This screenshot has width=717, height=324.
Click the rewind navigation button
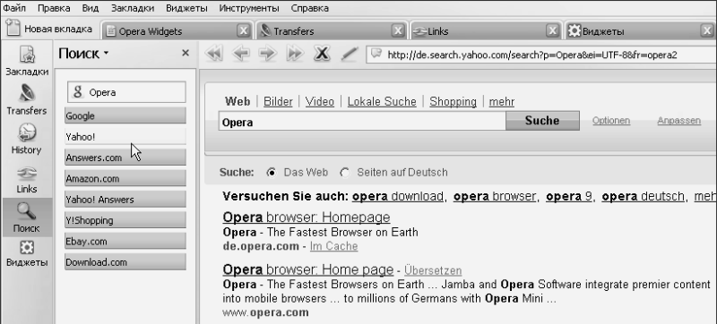[x=214, y=54]
